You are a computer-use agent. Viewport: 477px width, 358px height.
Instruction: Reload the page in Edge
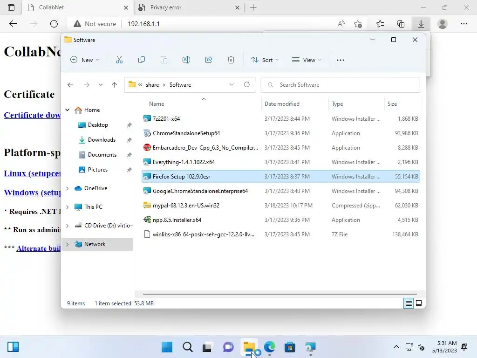click(x=54, y=24)
